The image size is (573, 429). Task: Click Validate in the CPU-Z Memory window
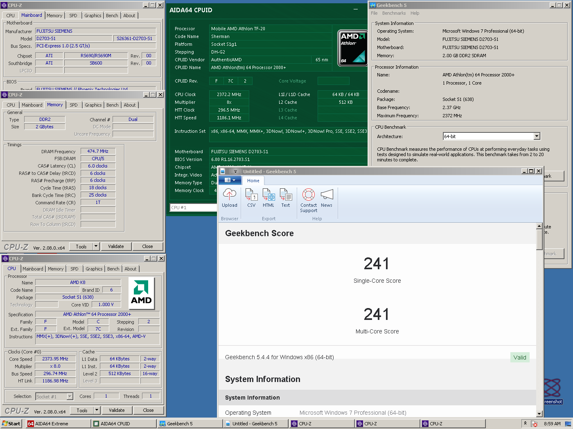pos(116,246)
